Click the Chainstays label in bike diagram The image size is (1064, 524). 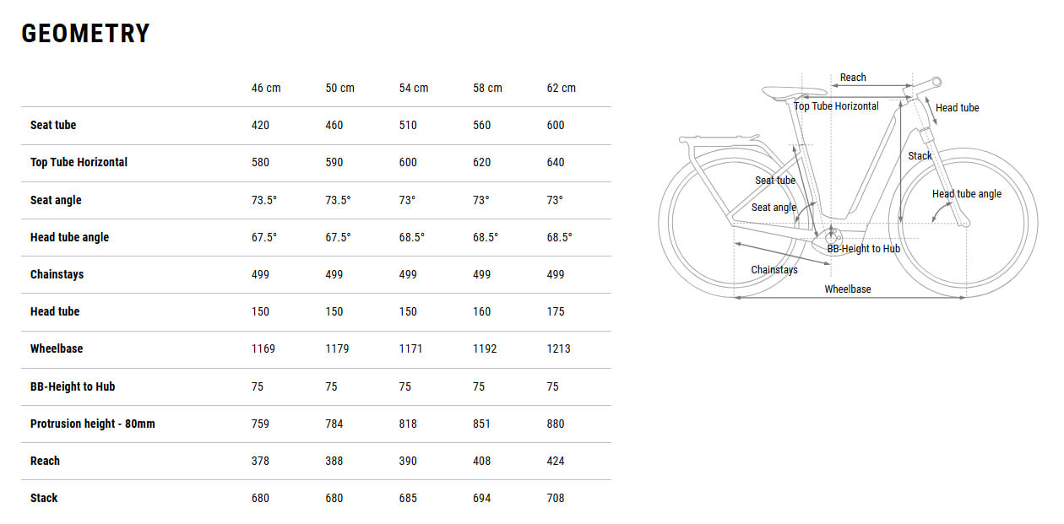(774, 270)
